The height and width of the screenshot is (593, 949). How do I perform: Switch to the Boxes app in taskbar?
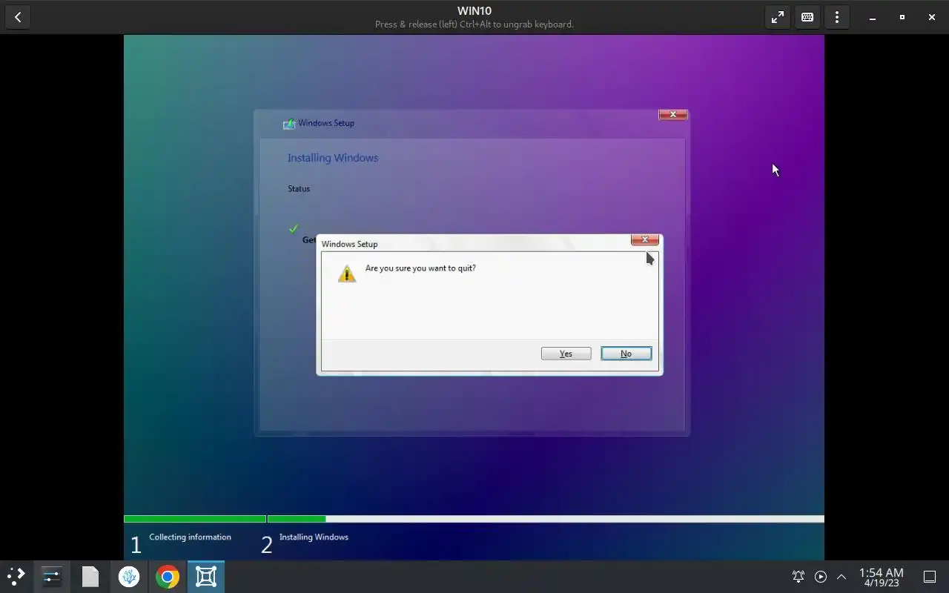point(206,577)
